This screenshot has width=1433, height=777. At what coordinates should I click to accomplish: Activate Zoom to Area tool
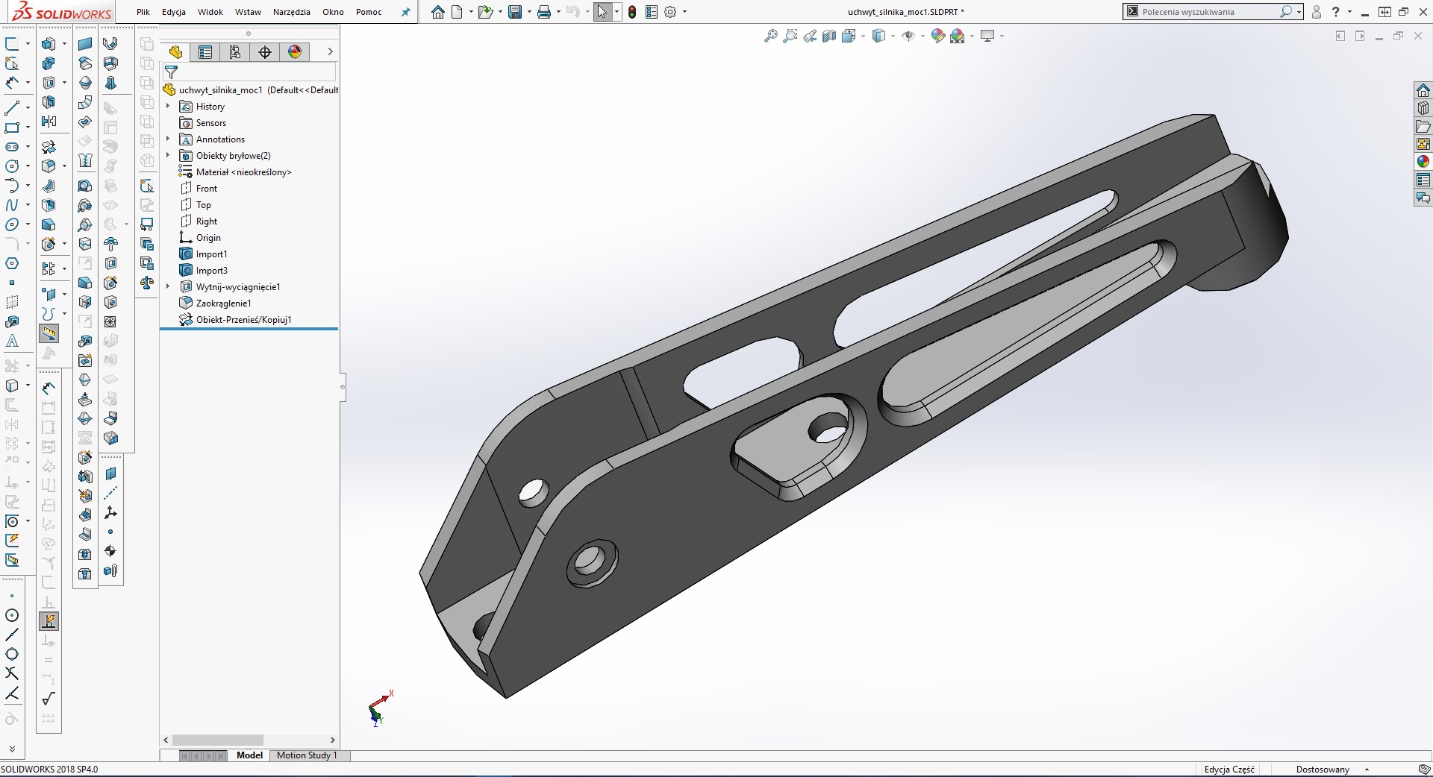(x=790, y=36)
